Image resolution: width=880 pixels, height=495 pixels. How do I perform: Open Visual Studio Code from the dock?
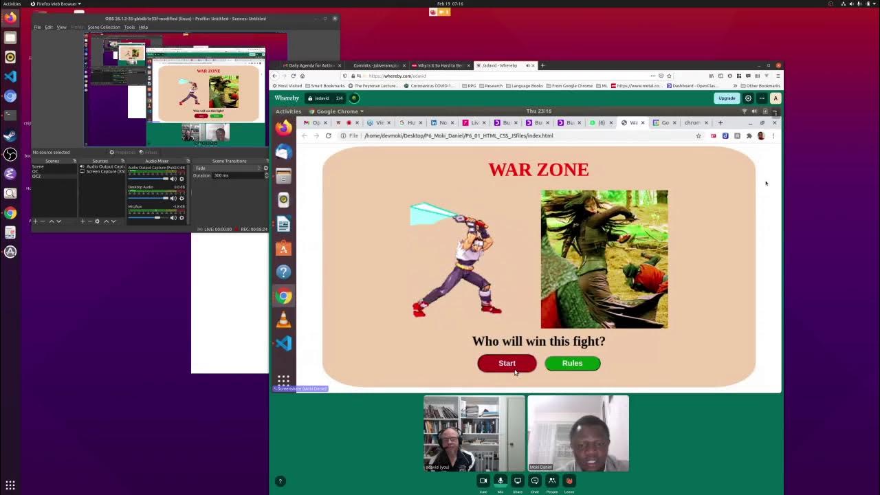[x=10, y=76]
